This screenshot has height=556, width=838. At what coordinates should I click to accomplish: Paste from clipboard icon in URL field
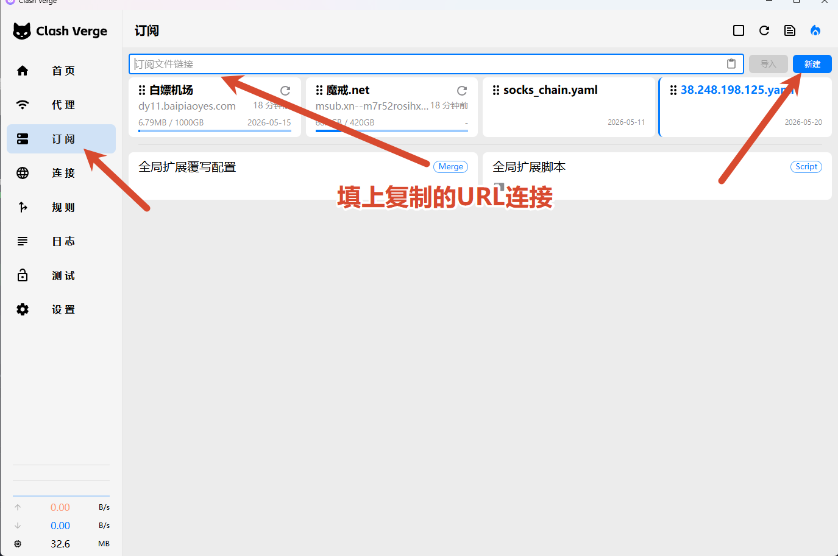pyautogui.click(x=731, y=64)
